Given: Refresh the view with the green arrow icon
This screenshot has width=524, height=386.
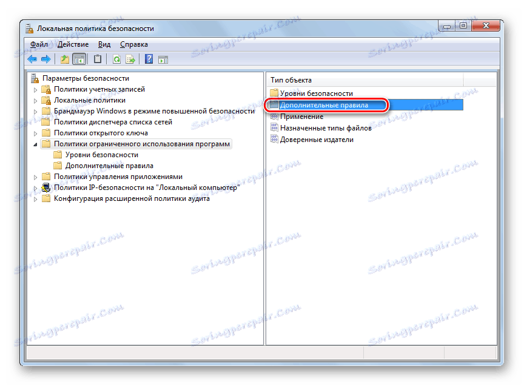Looking at the screenshot, I should click(116, 59).
